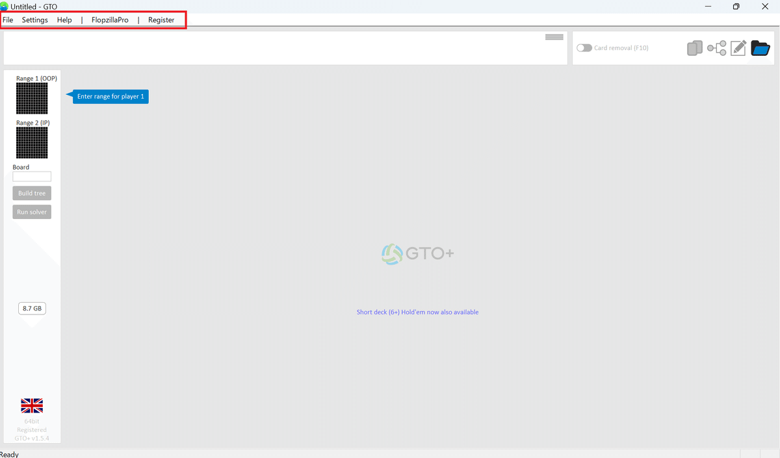Viewport: 780px width, 458px height.
Task: Click the three-line grip handle icon
Action: (554, 37)
